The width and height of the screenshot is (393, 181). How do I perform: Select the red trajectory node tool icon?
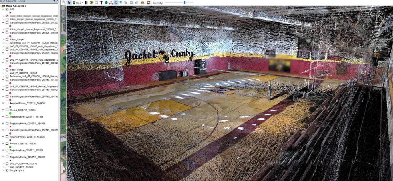(x=111, y=3)
